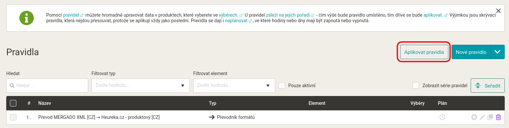Open the Filtrovat element dropdown
509x128 pixels.
tap(234, 86)
